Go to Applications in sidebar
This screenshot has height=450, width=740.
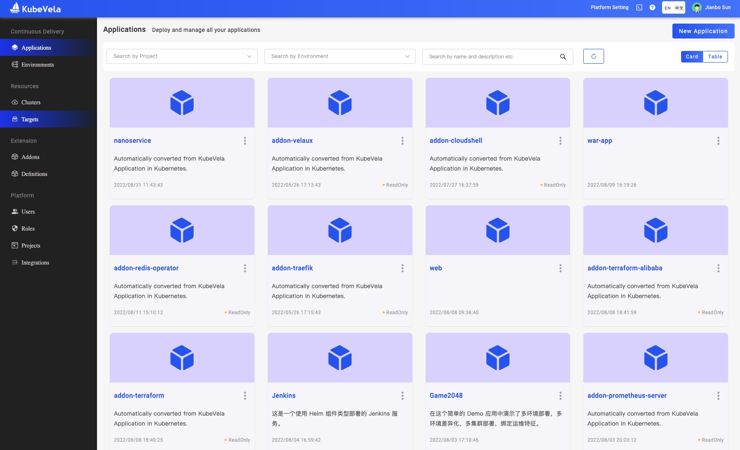click(49, 48)
